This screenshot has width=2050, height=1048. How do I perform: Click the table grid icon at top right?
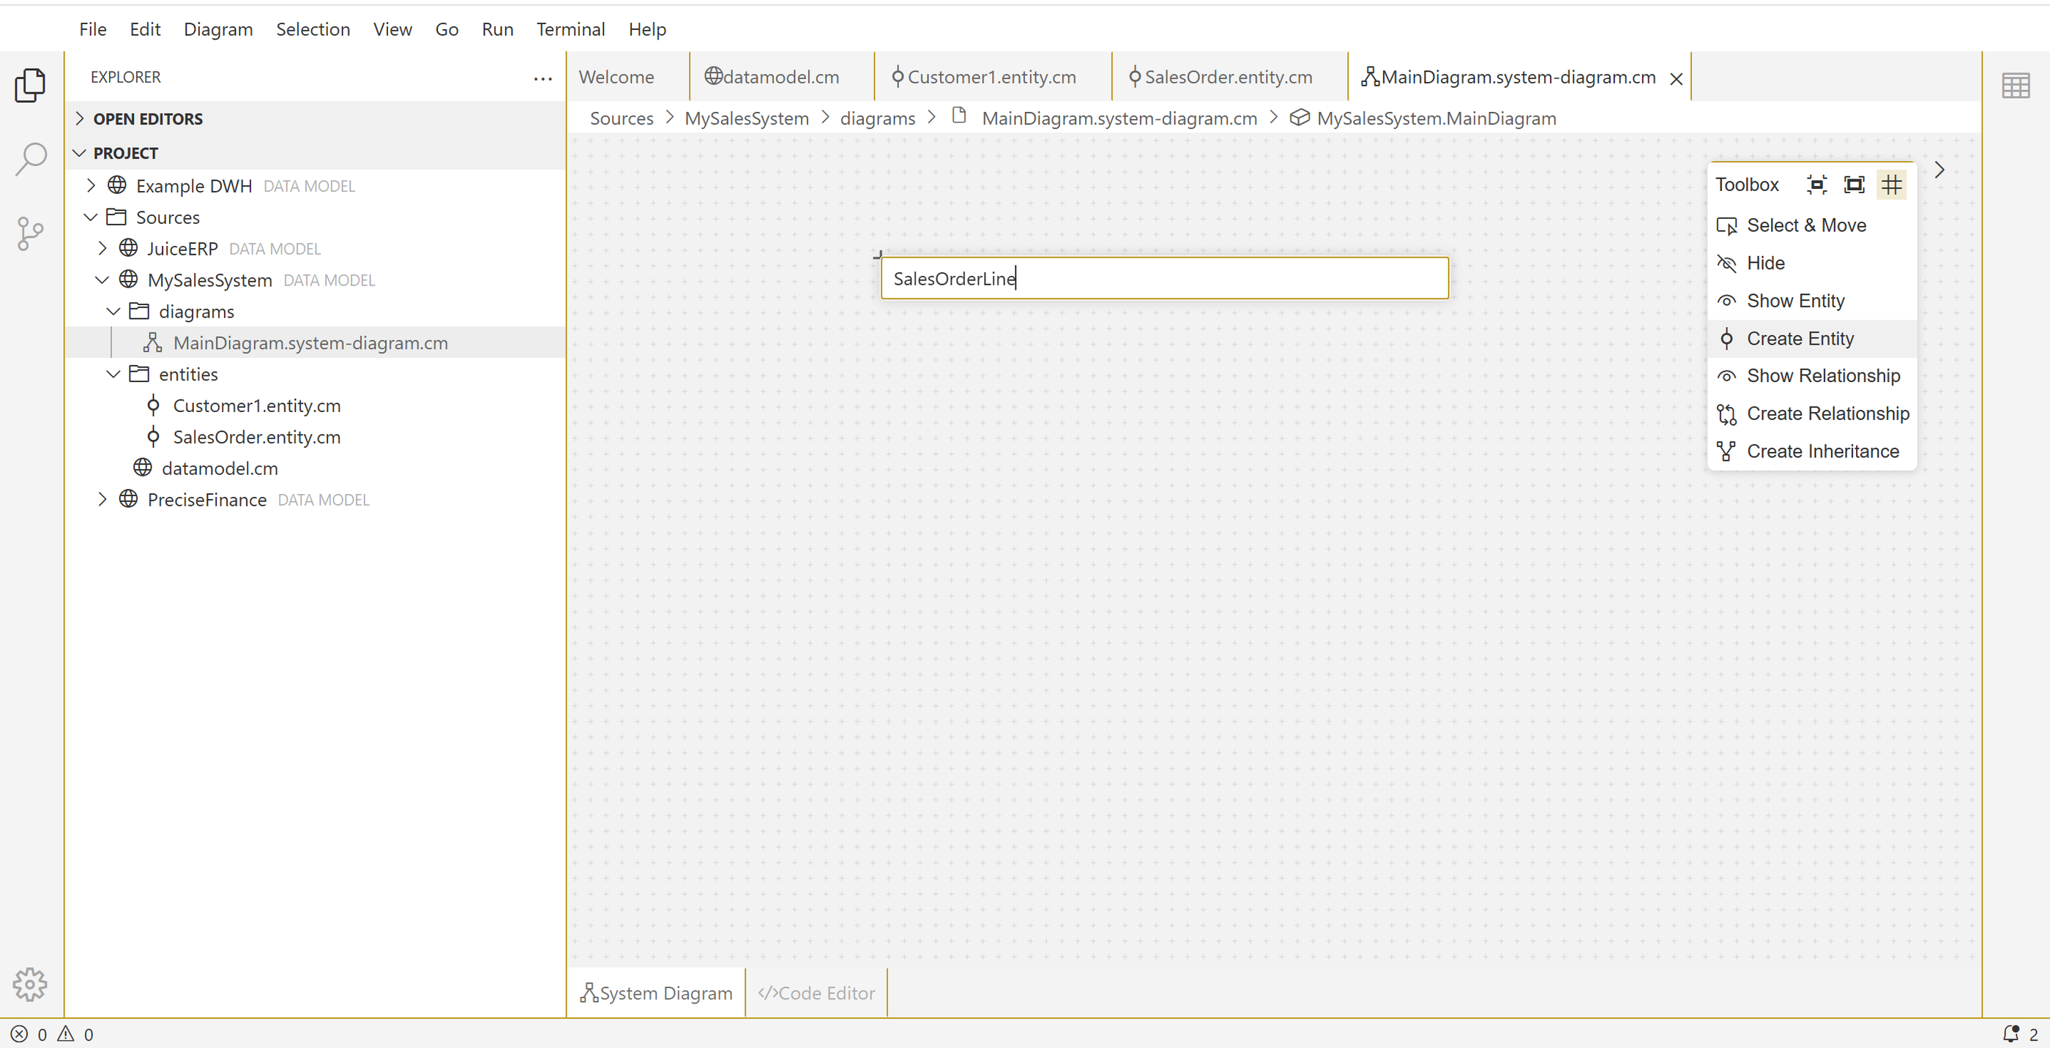[2015, 84]
